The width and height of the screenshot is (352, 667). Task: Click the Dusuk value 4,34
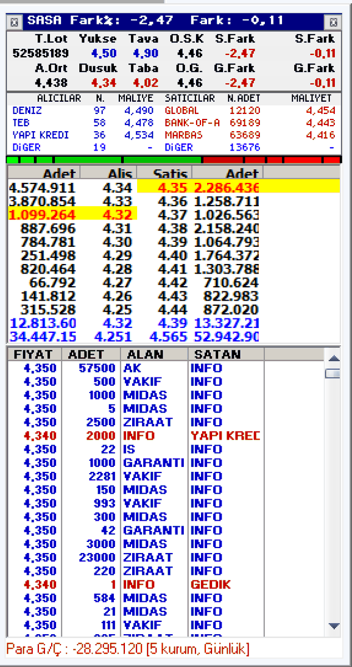(x=103, y=83)
